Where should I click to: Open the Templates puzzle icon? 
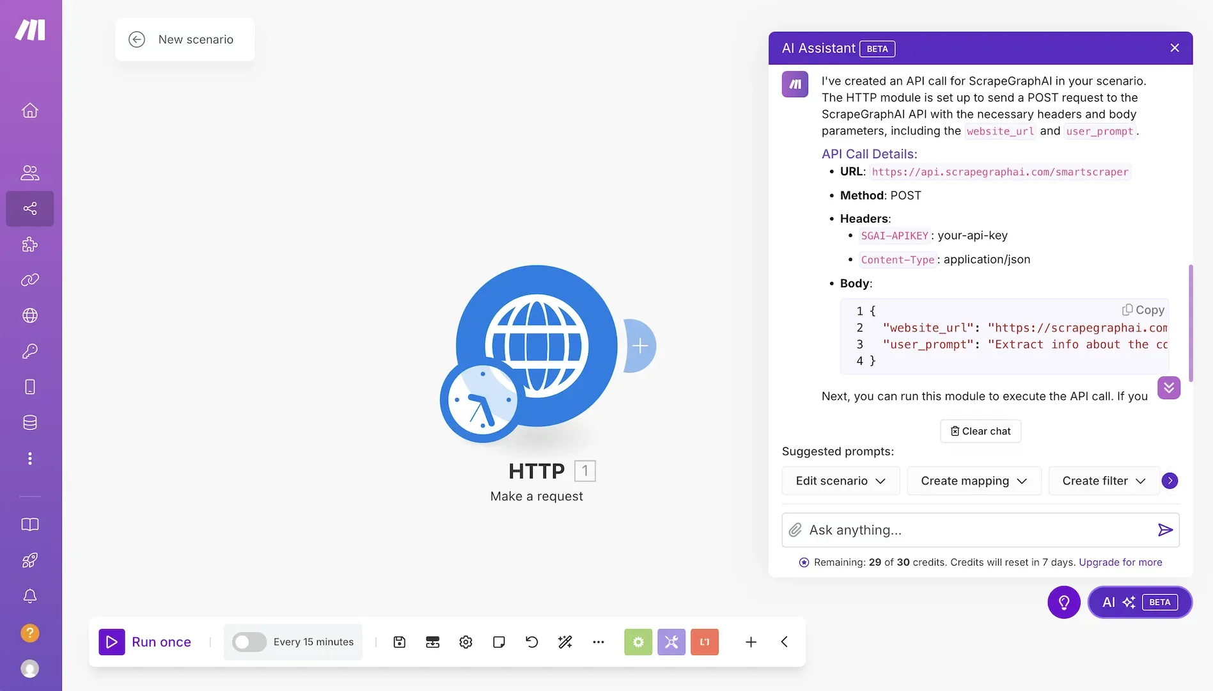pyautogui.click(x=30, y=244)
